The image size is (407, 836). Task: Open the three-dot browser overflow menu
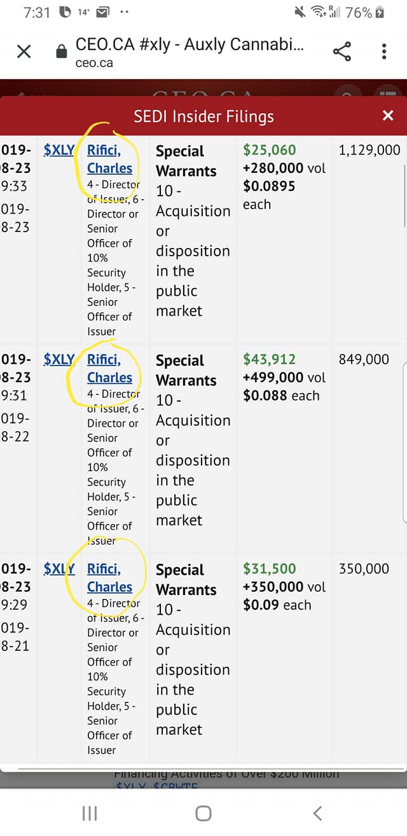tap(384, 51)
